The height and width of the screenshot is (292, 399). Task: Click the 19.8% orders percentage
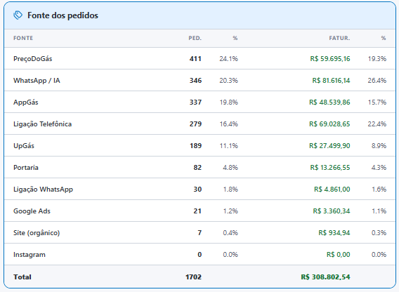pos(228,102)
